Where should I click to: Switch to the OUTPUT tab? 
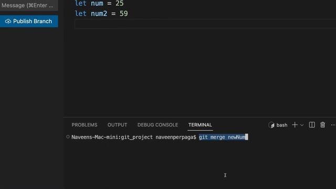click(x=117, y=125)
